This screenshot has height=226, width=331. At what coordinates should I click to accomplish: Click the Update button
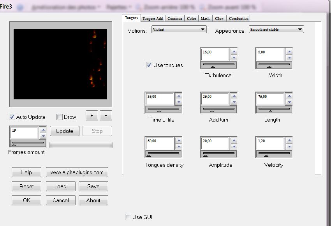[64, 131]
